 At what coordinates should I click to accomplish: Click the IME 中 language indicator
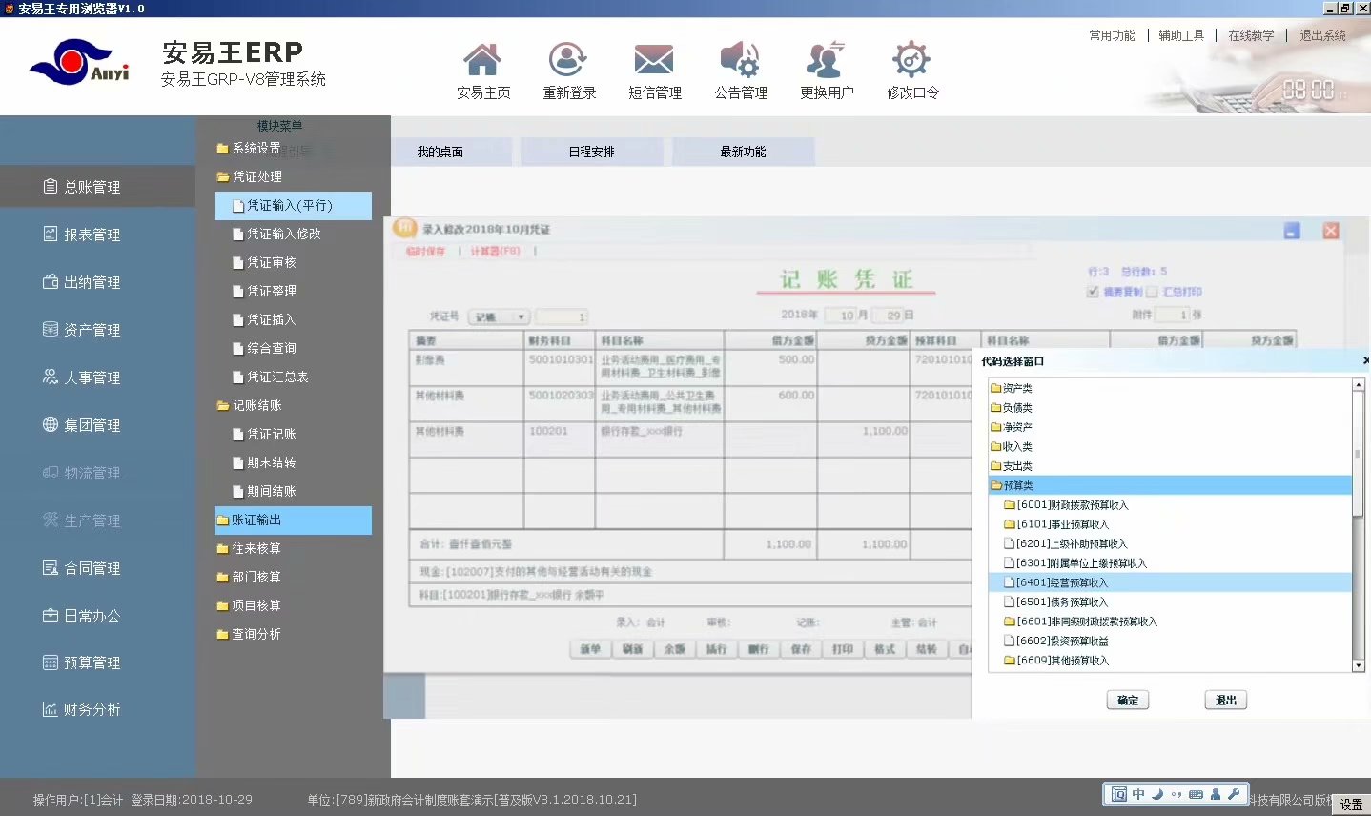1138,794
